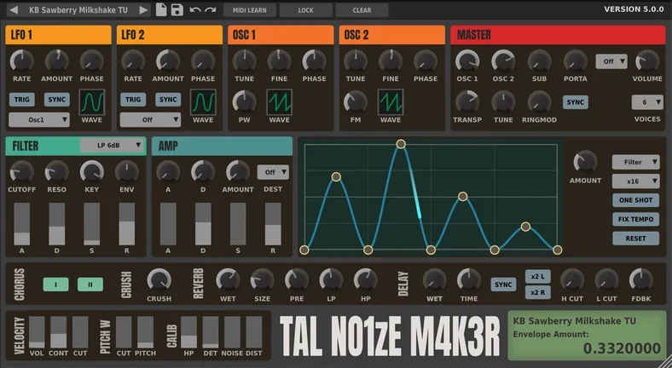672x368 pixels.
Task: Click the Delay FDBK knob
Action: 641,281
